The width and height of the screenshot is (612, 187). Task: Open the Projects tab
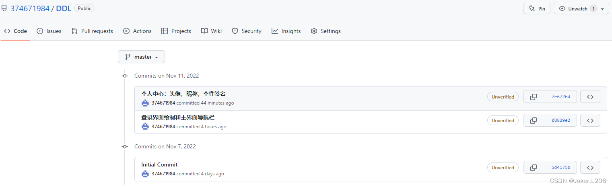(x=176, y=31)
